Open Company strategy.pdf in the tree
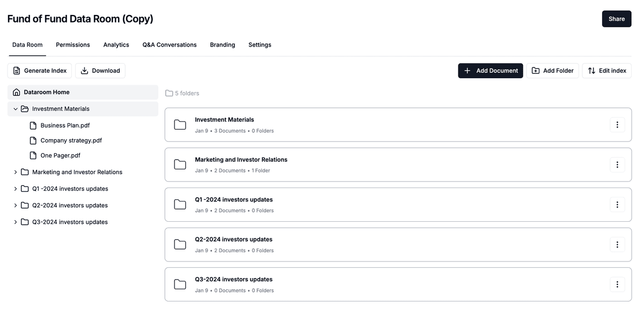 (x=71, y=140)
